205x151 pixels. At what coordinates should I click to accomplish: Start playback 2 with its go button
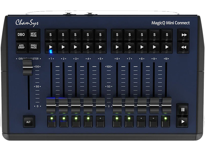click(x=63, y=47)
